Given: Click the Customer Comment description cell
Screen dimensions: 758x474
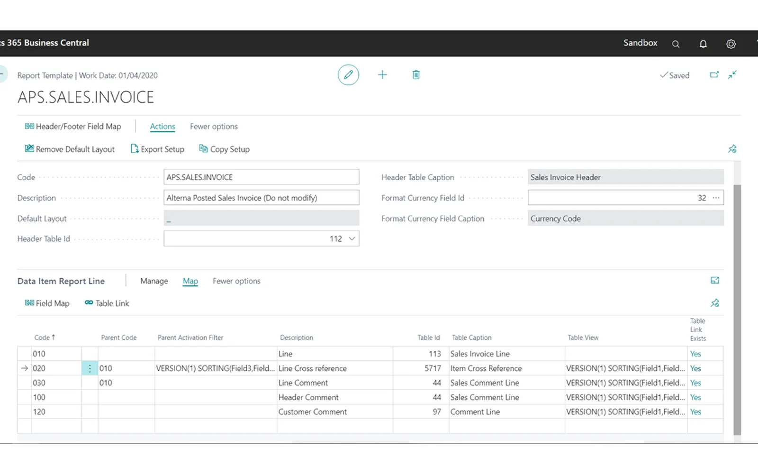Looking at the screenshot, I should click(x=335, y=412).
